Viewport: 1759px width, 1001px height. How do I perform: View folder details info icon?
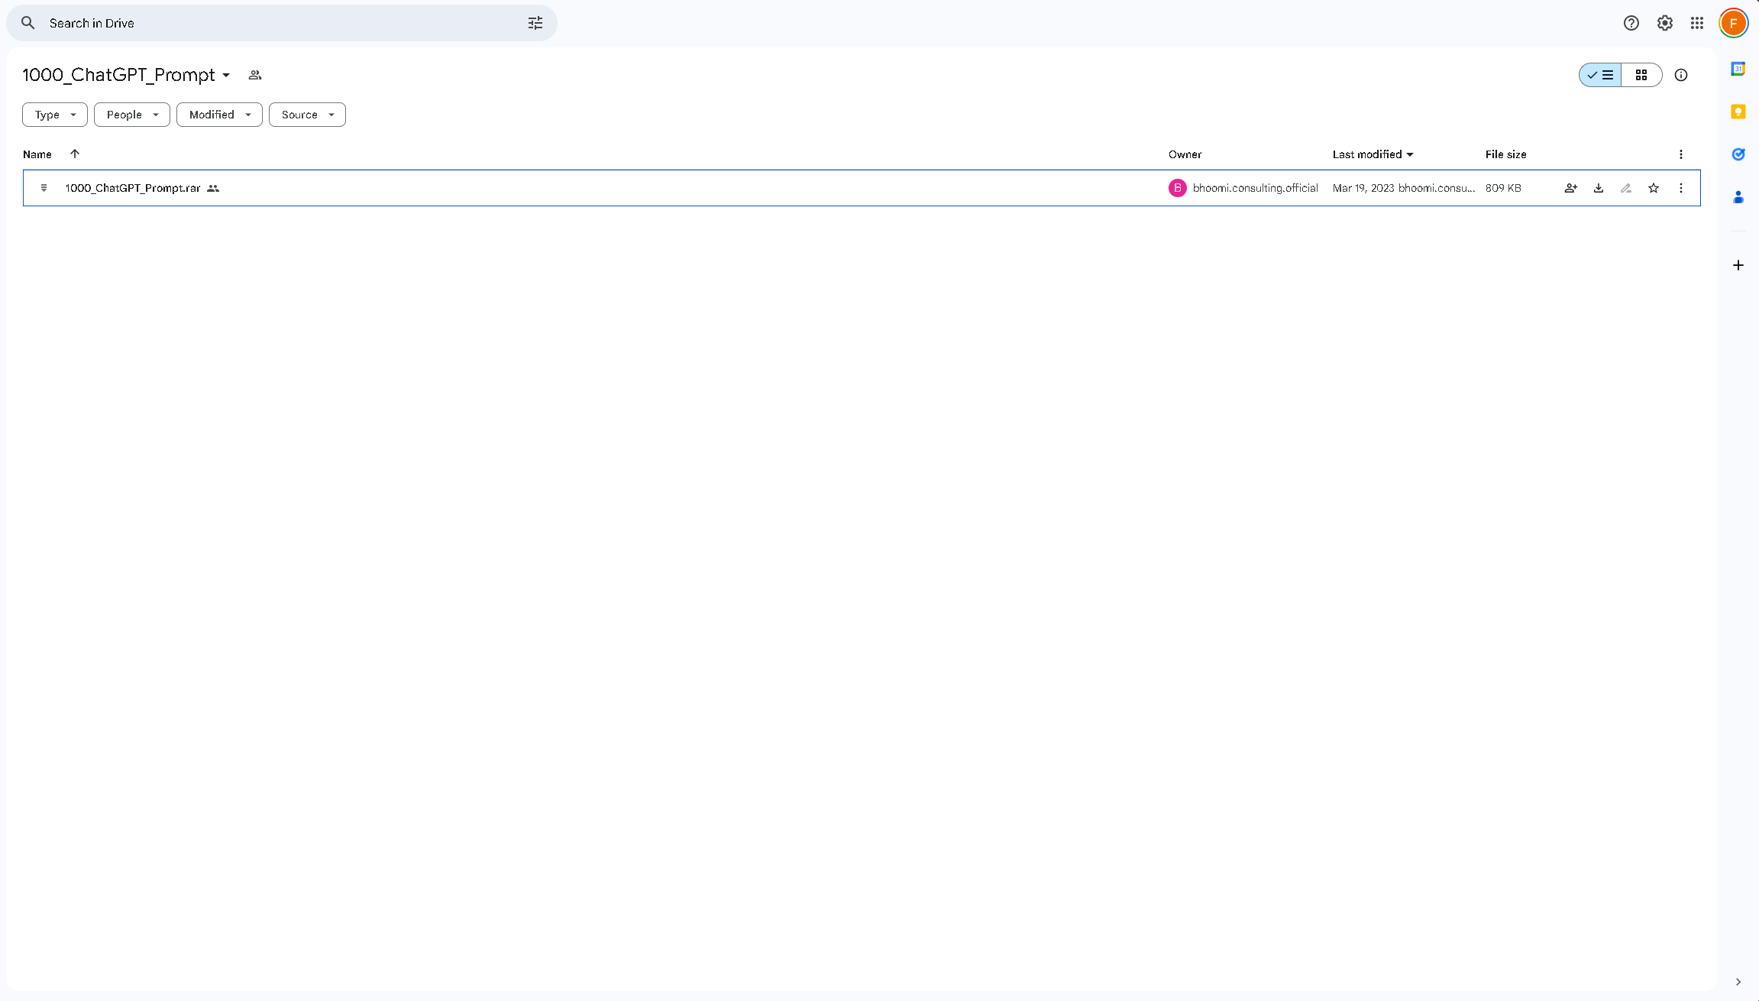pos(1681,75)
